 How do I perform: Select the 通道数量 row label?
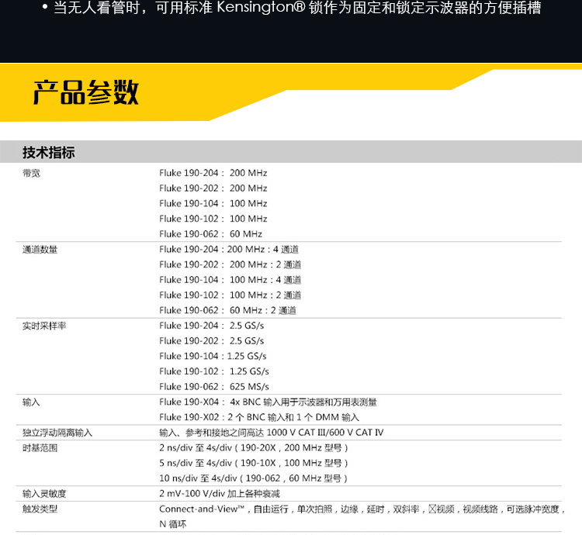40,250
